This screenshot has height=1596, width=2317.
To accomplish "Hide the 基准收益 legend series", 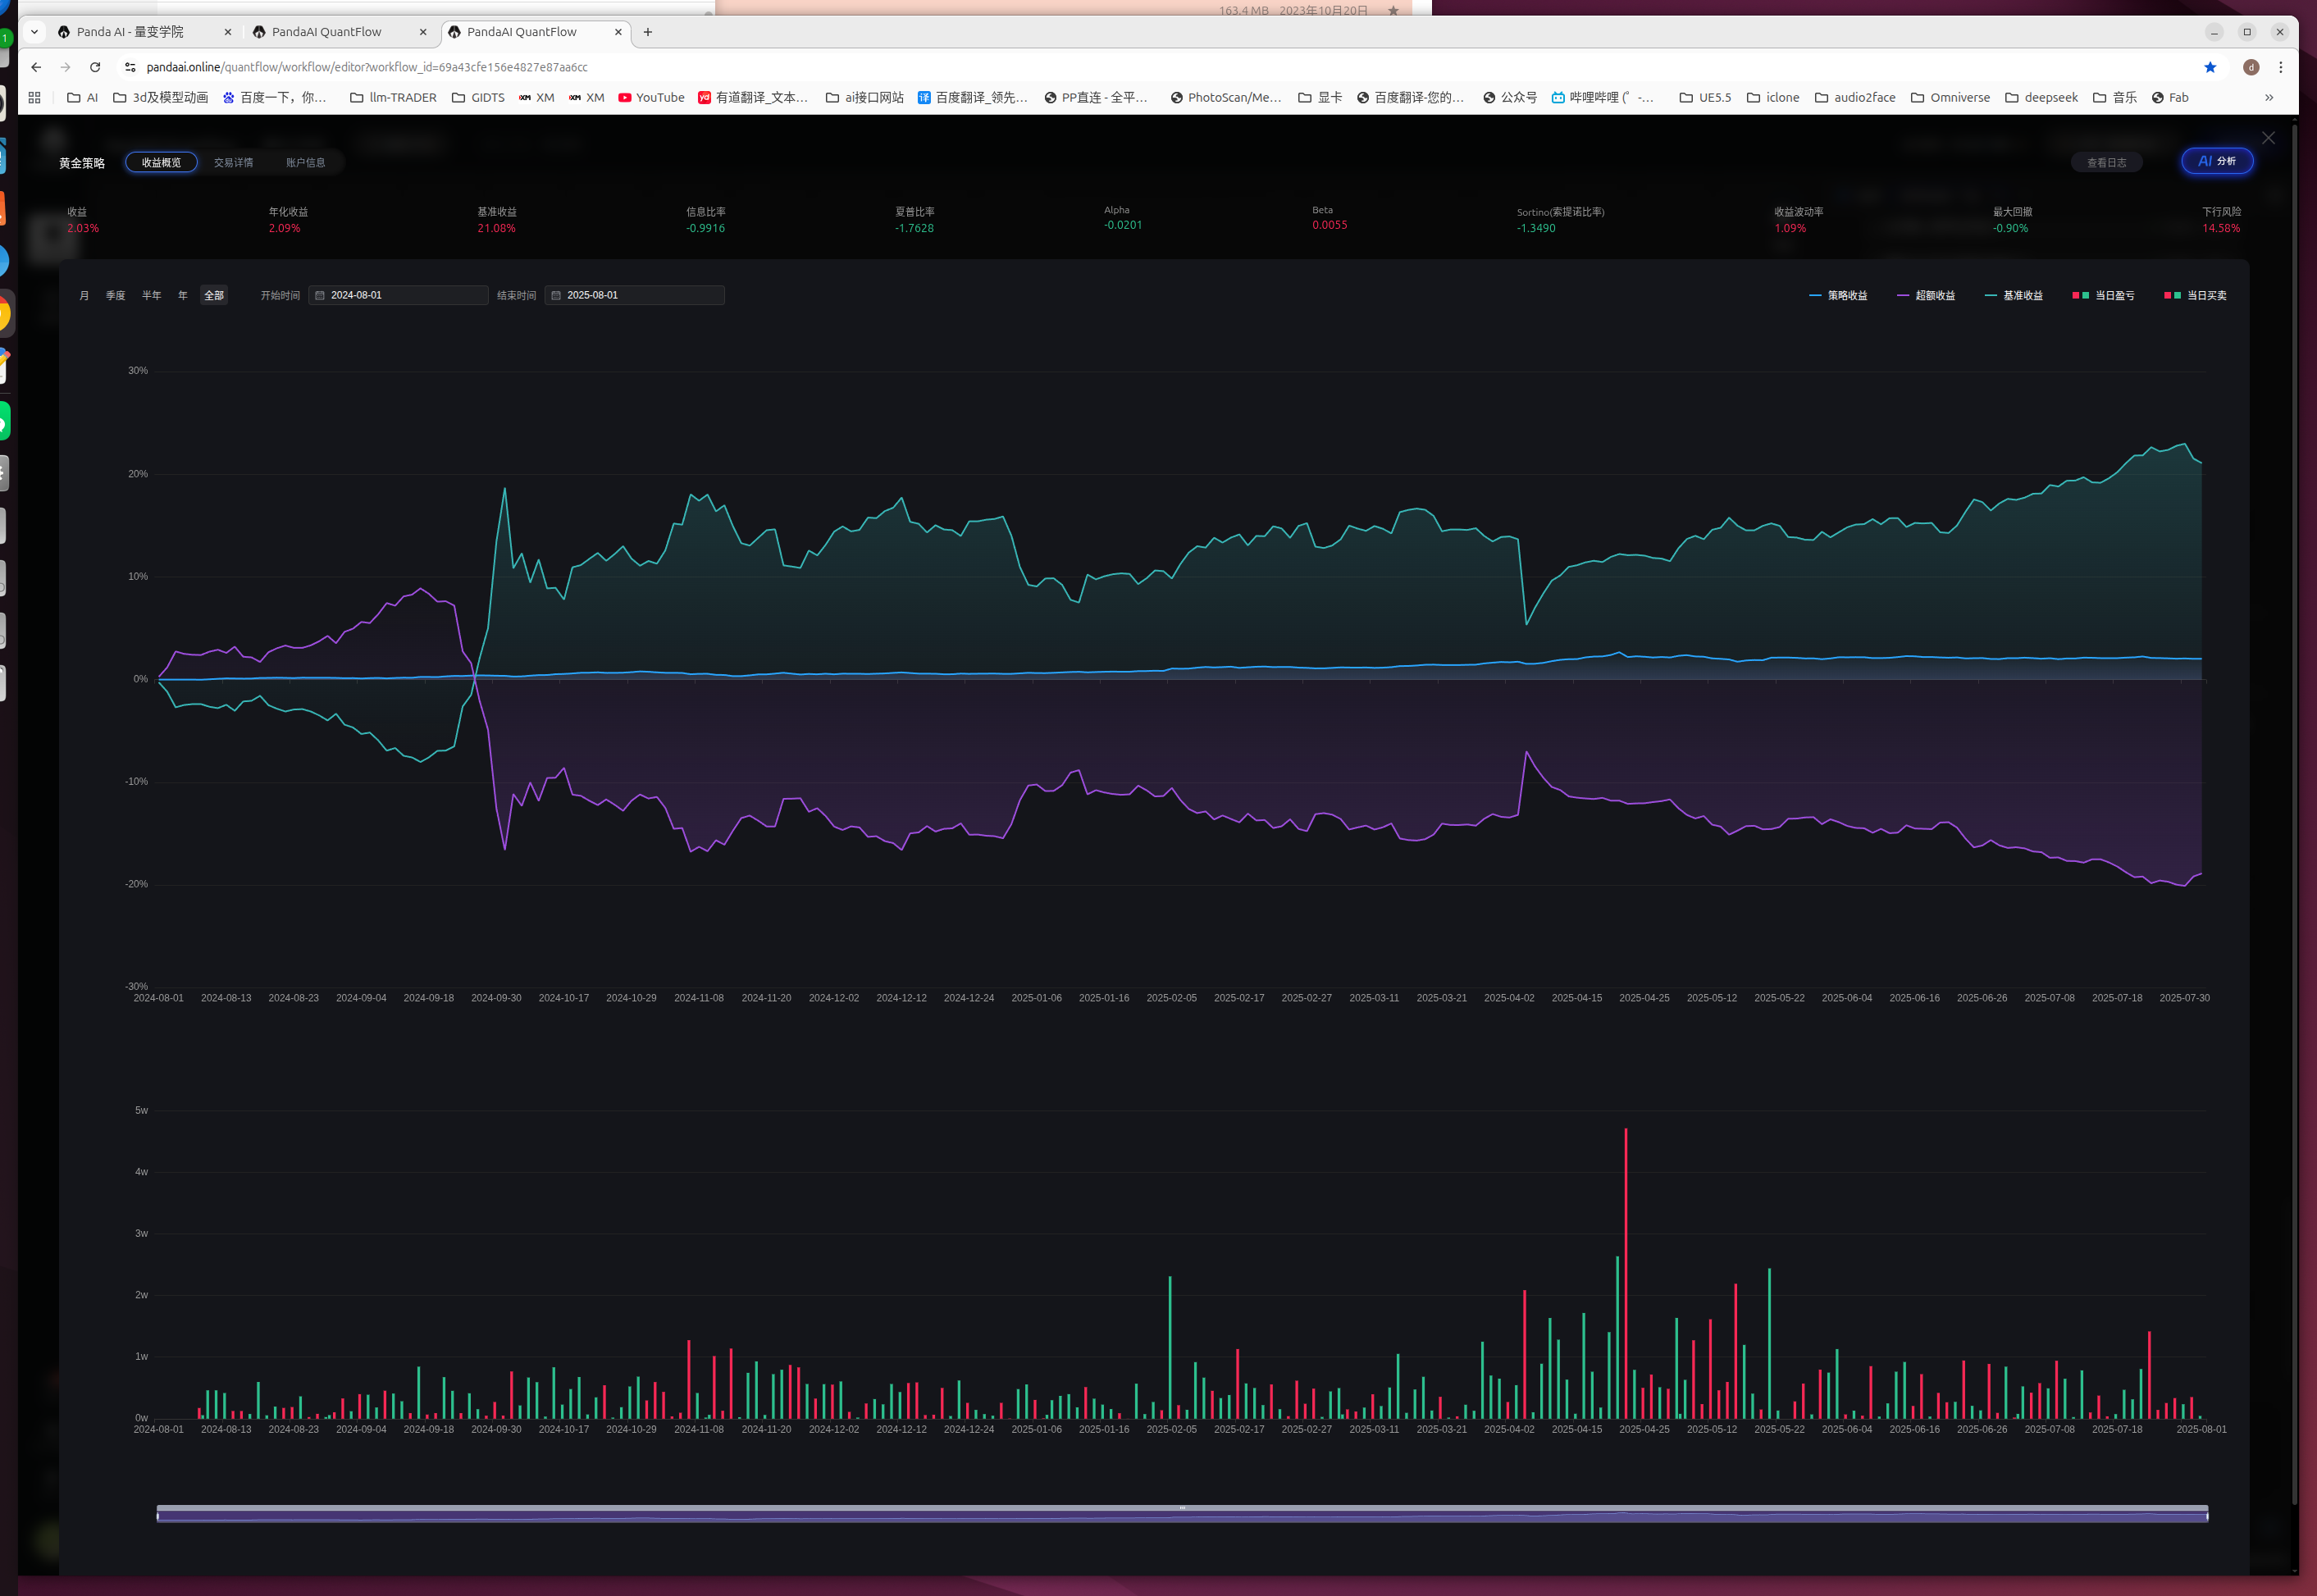I will [2014, 295].
